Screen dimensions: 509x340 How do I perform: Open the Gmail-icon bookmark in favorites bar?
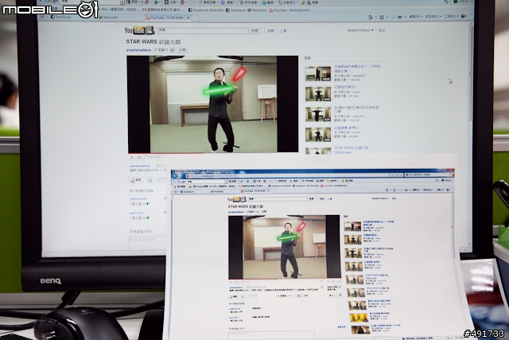[164, 10]
